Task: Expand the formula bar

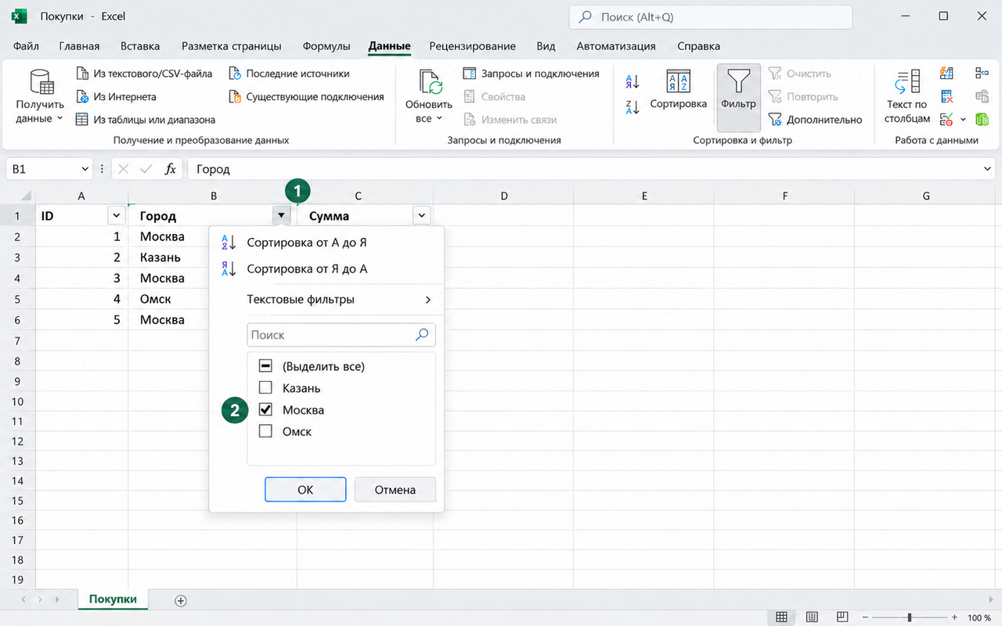Action: [987, 169]
